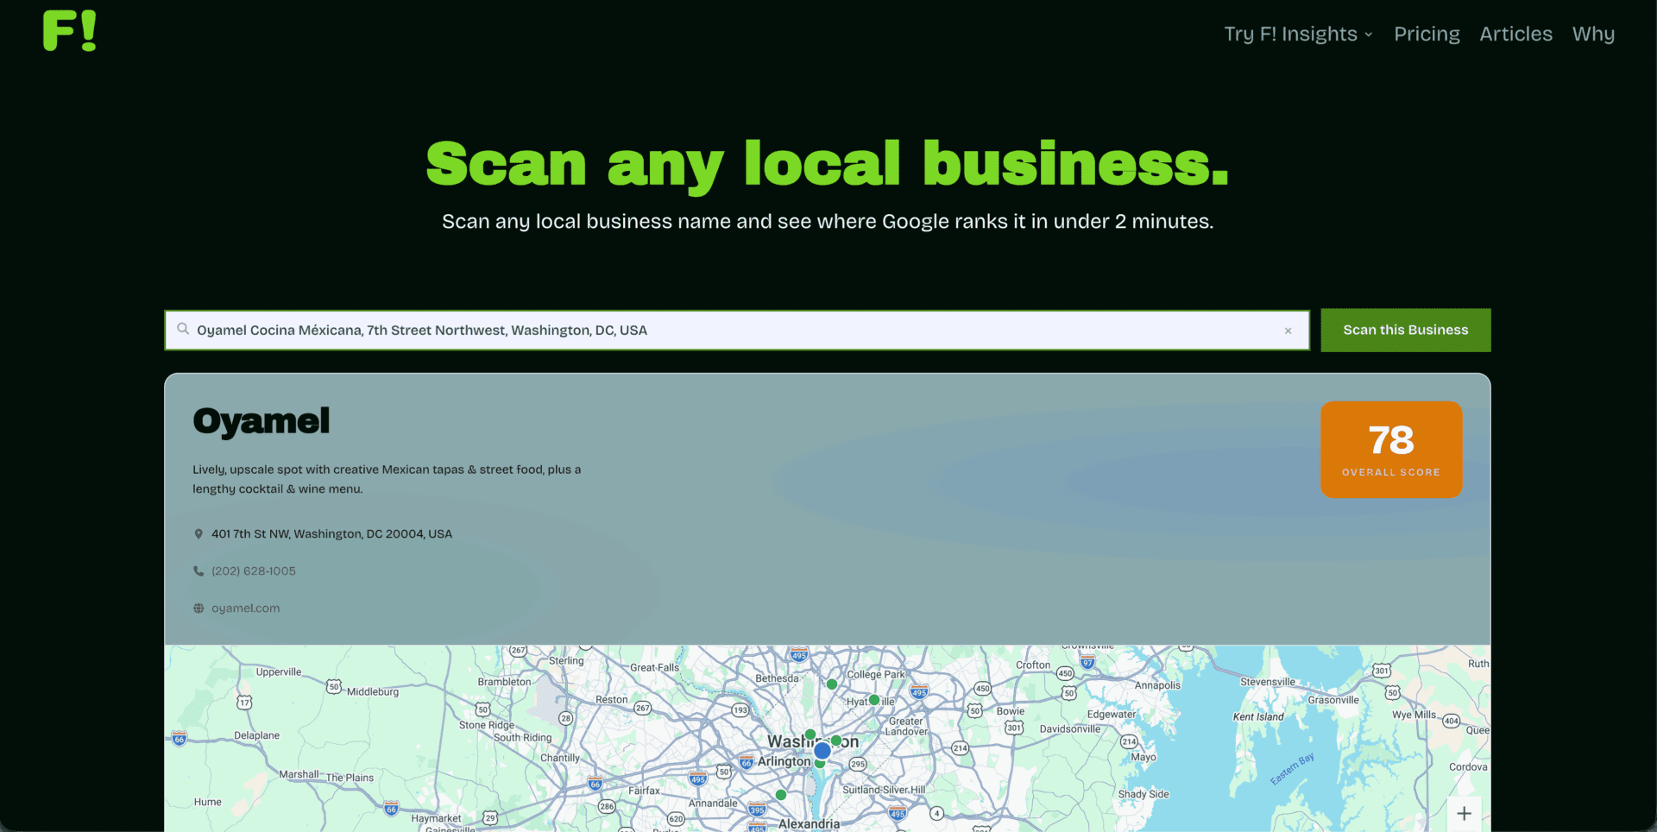Click the Oyamel business title

(x=261, y=421)
